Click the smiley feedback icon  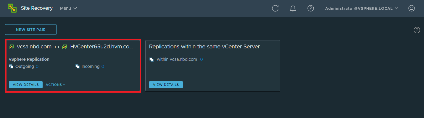pos(411,8)
